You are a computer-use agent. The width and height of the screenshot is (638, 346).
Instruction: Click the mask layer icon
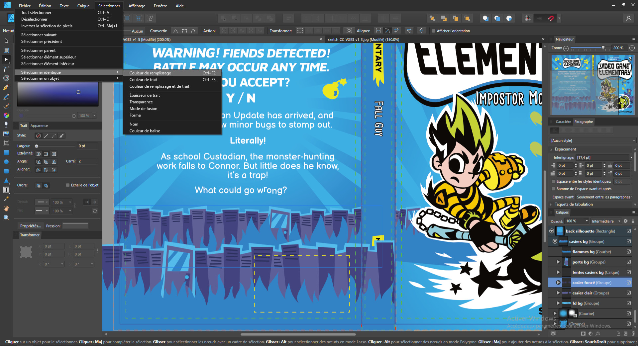[x=583, y=333]
